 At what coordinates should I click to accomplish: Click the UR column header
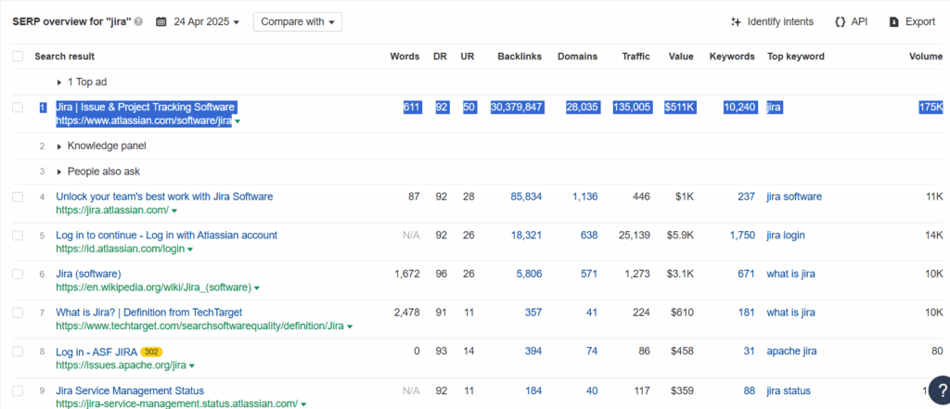(x=468, y=57)
